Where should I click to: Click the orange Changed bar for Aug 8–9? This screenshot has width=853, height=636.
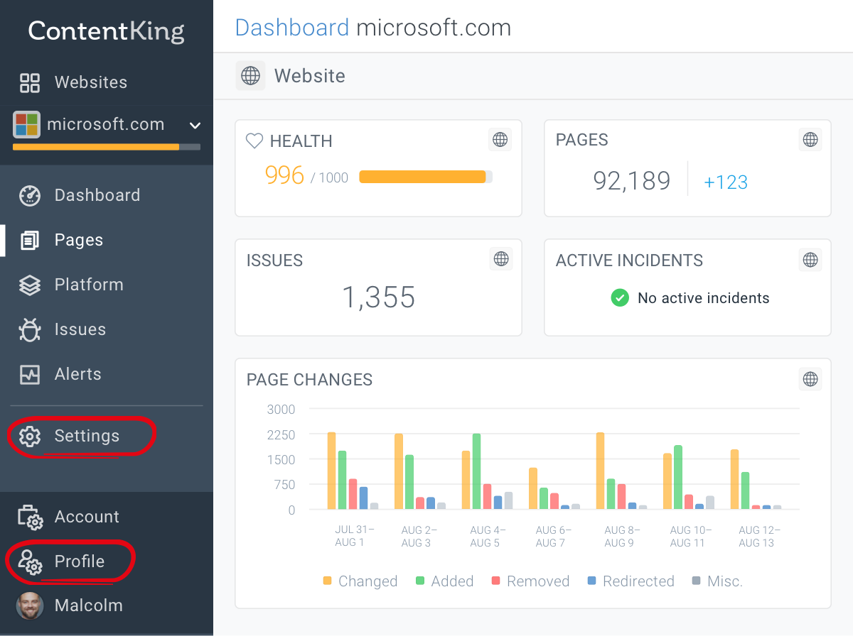[601, 471]
